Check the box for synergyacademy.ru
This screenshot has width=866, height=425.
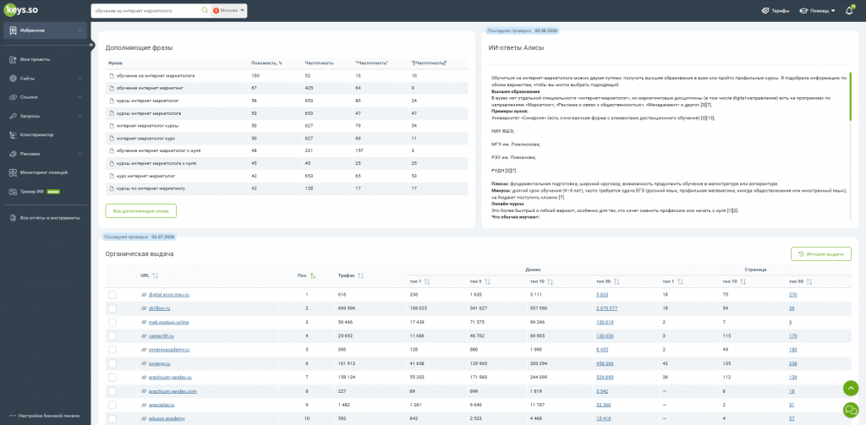(112, 350)
